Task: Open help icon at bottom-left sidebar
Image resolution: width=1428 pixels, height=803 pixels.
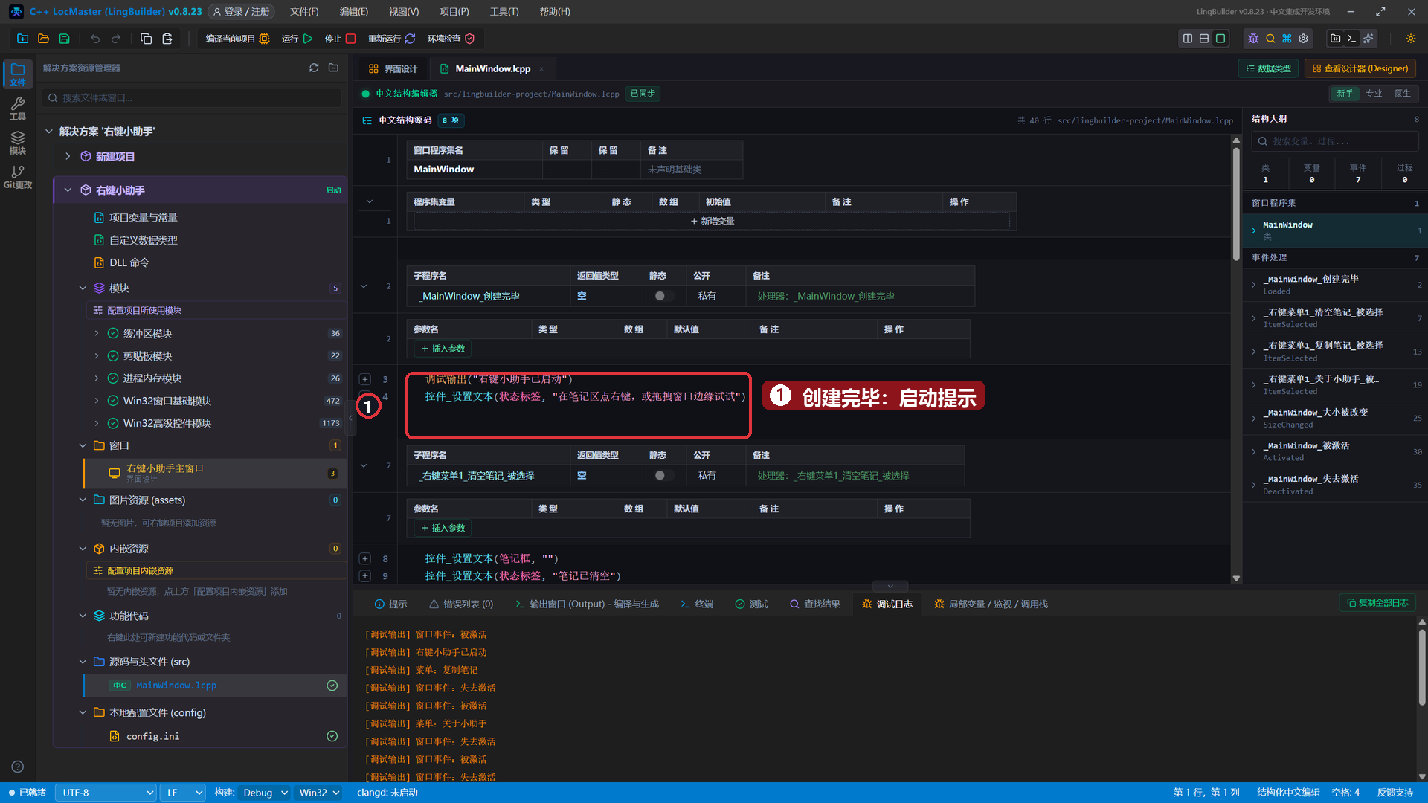Action: tap(18, 767)
